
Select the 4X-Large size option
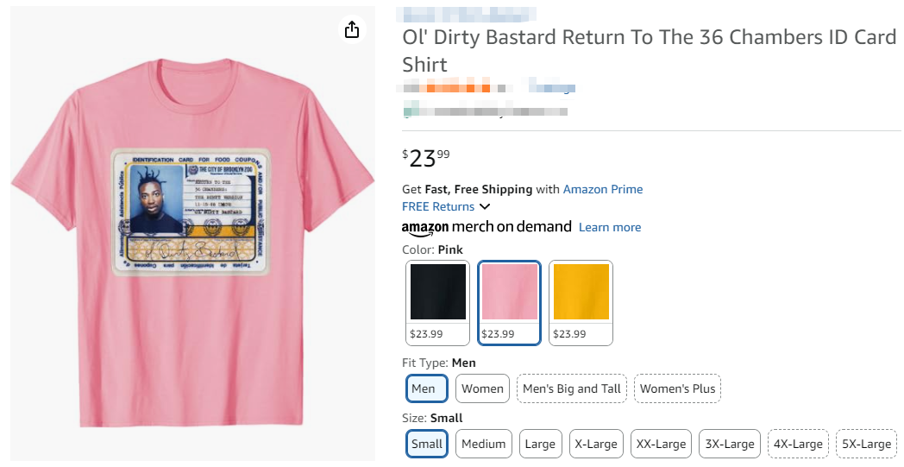pos(798,444)
